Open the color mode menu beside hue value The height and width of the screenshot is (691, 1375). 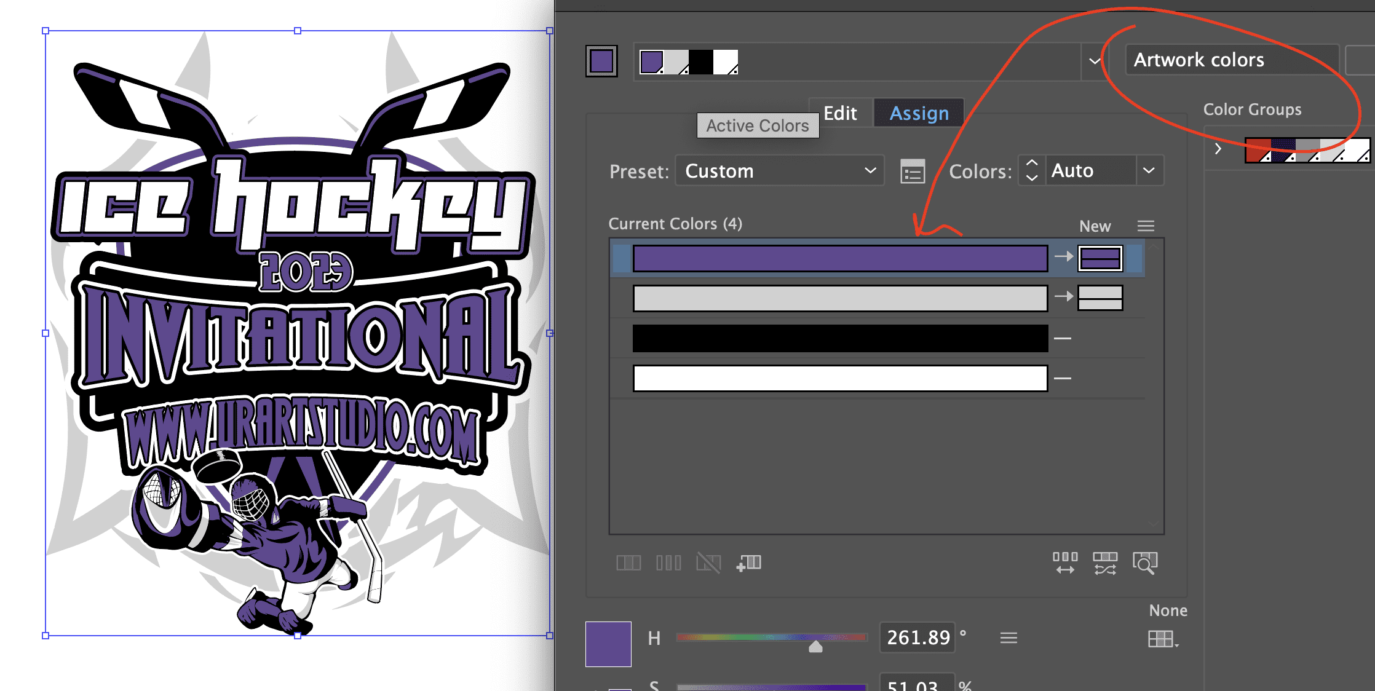tap(1008, 638)
